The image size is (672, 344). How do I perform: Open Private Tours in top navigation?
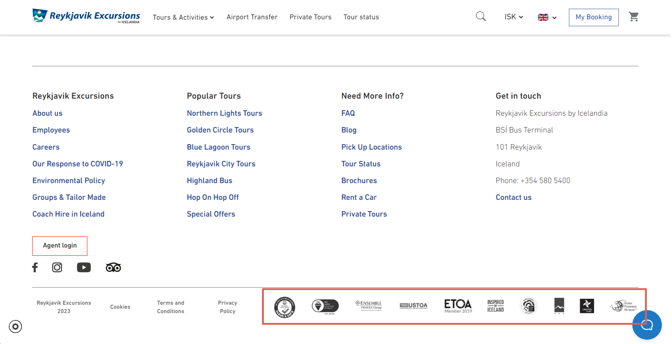coord(310,17)
